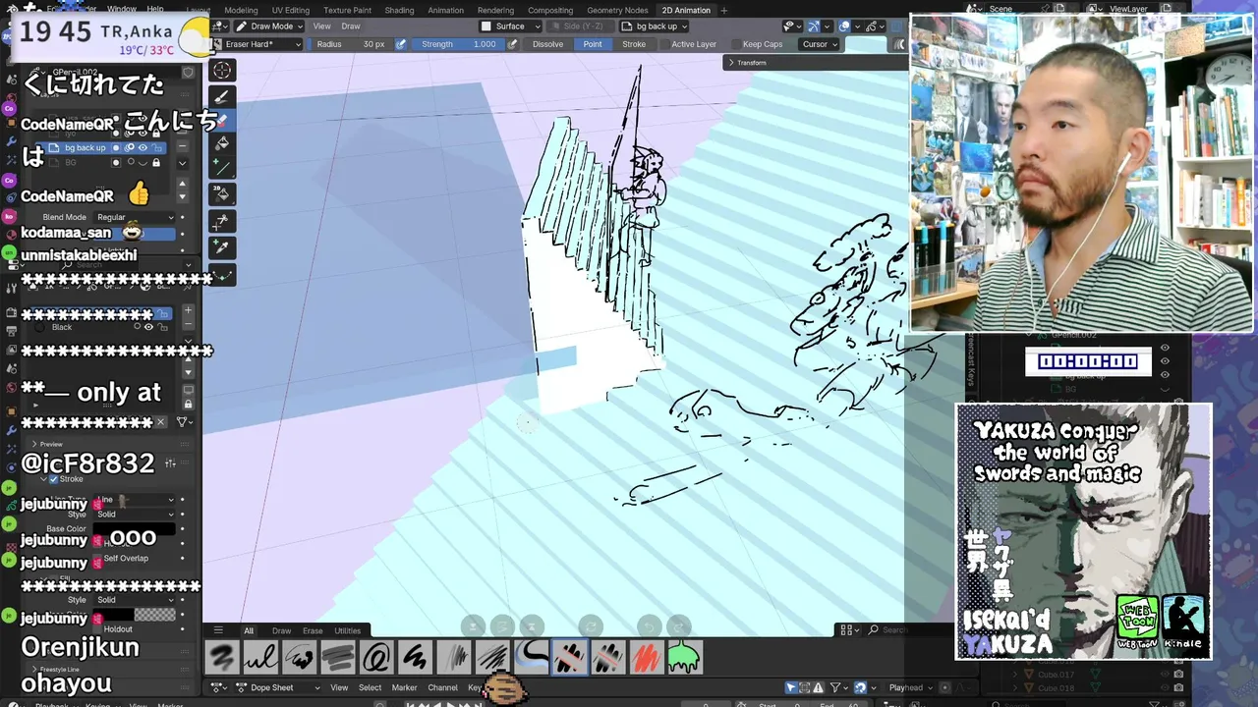Select the Fill bucket tool

(x=222, y=144)
